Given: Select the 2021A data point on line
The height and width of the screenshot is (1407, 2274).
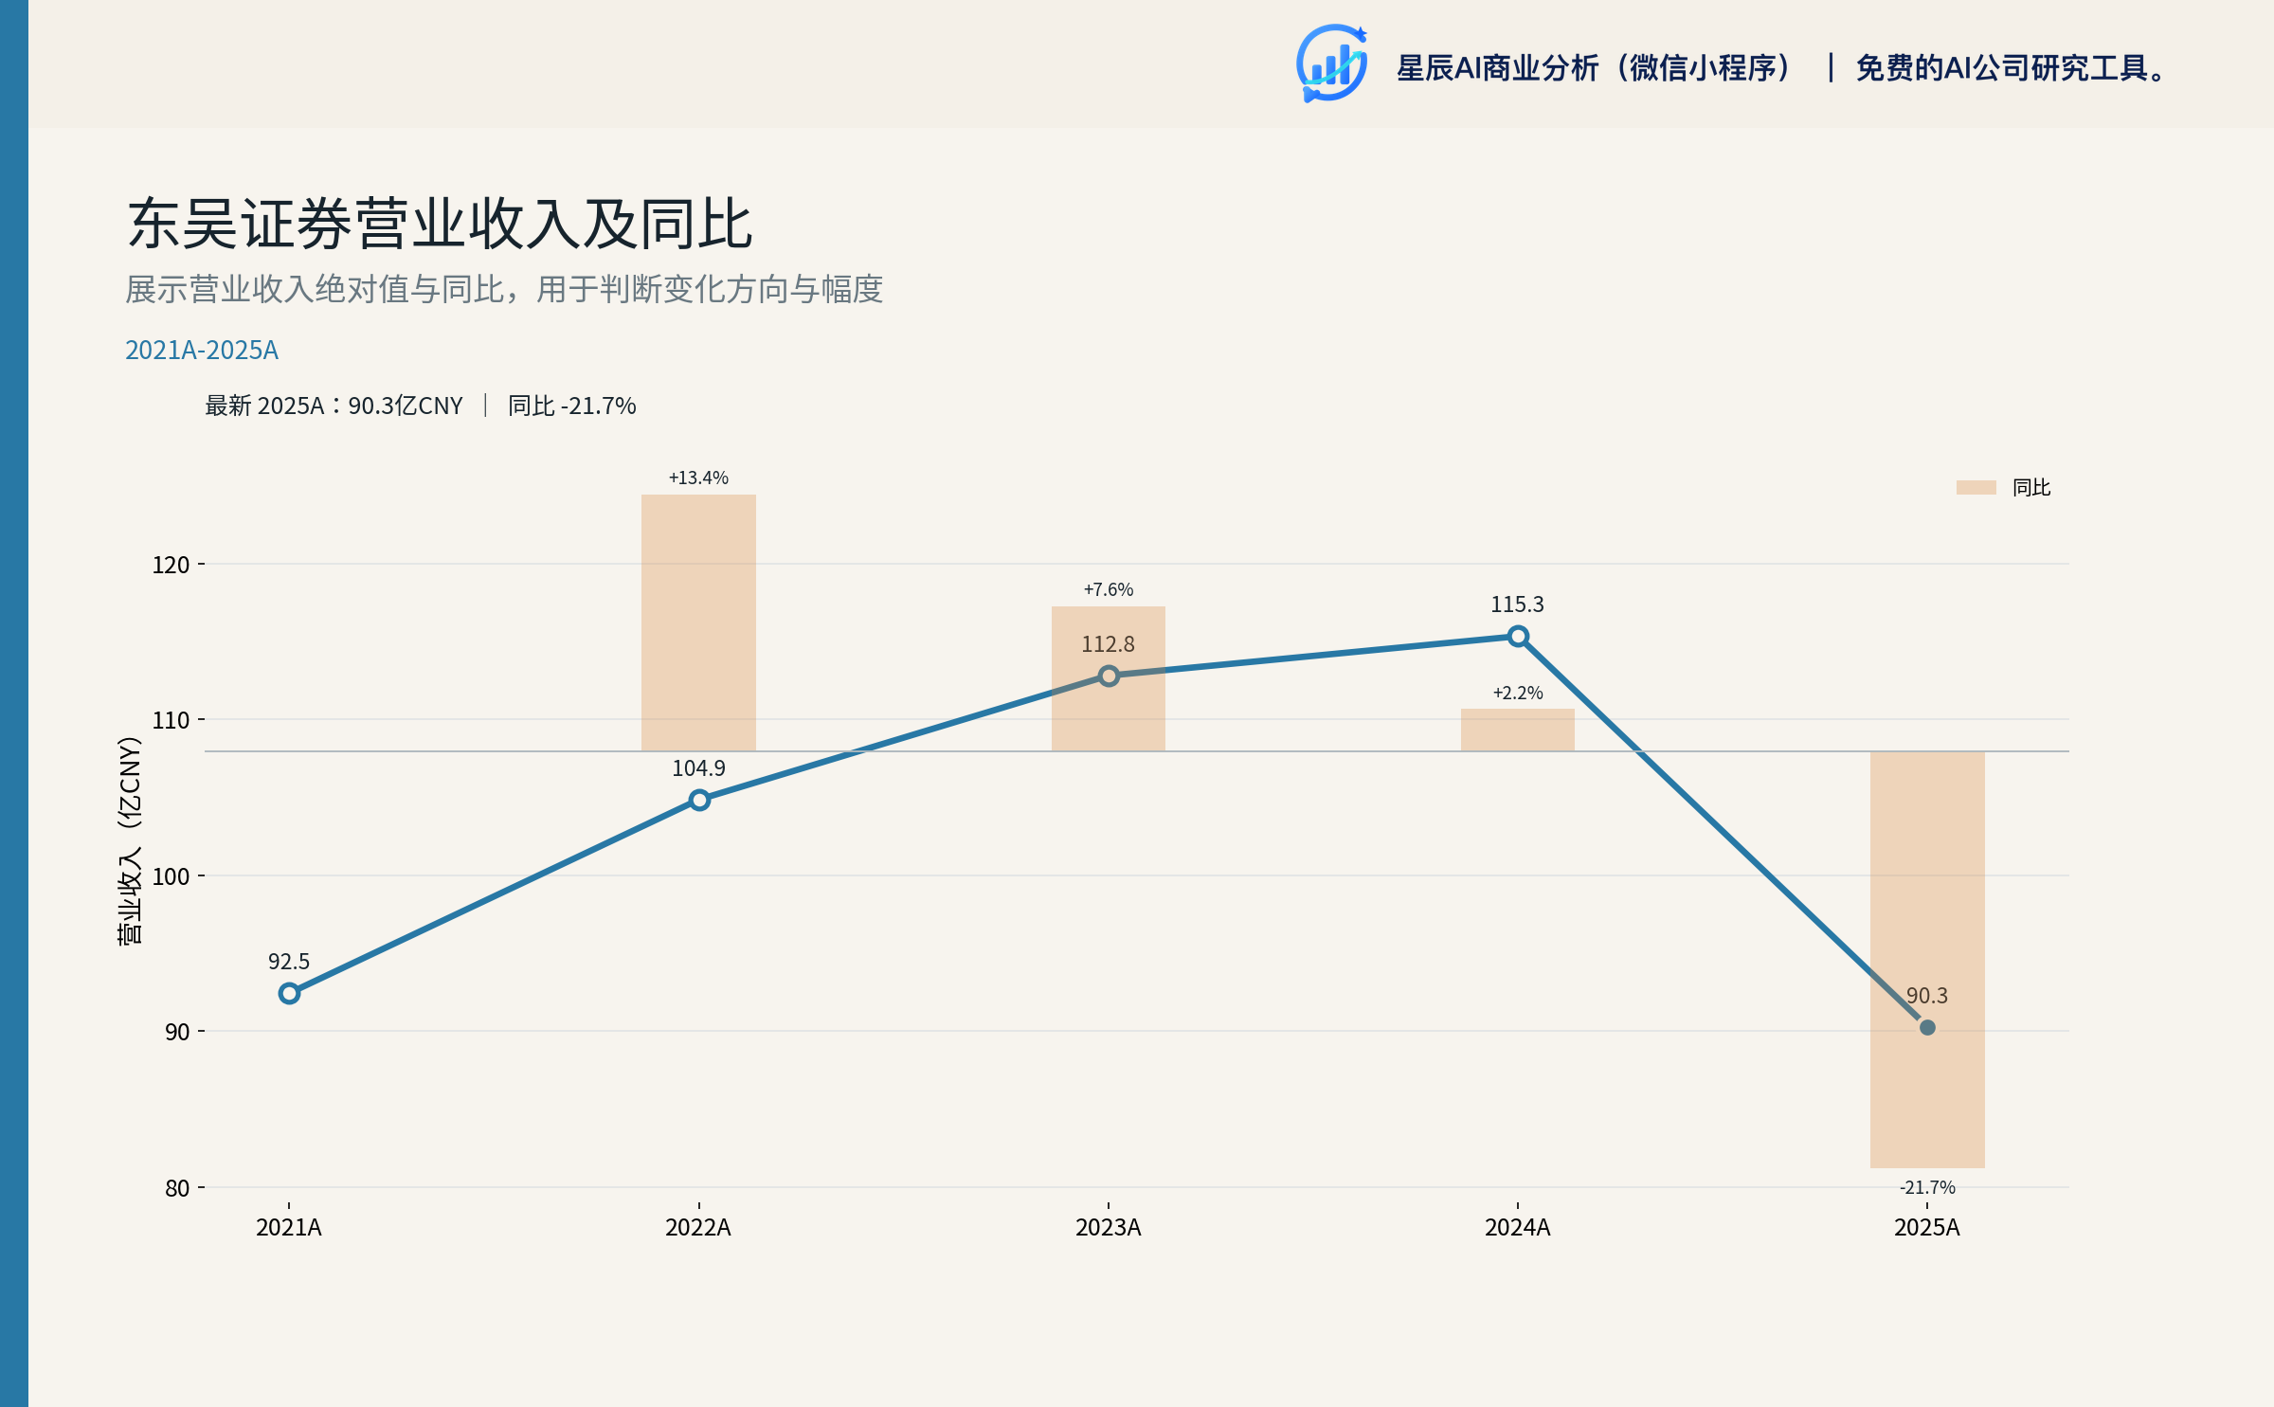Looking at the screenshot, I should [x=289, y=993].
